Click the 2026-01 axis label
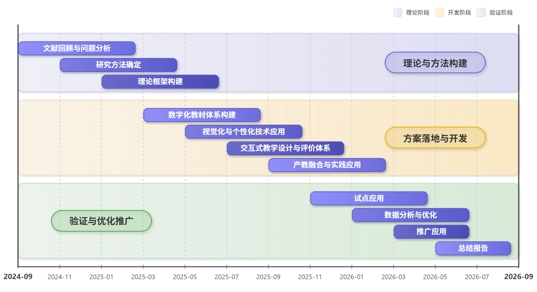The image size is (537, 292). click(352, 277)
